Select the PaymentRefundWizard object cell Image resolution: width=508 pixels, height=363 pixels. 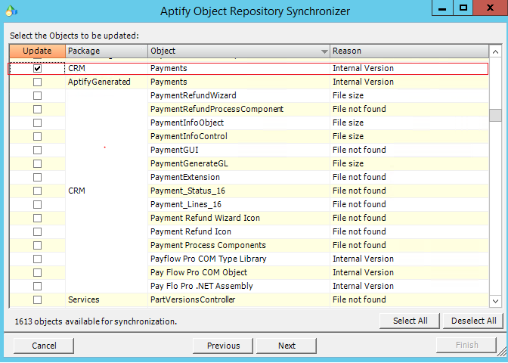(239, 95)
